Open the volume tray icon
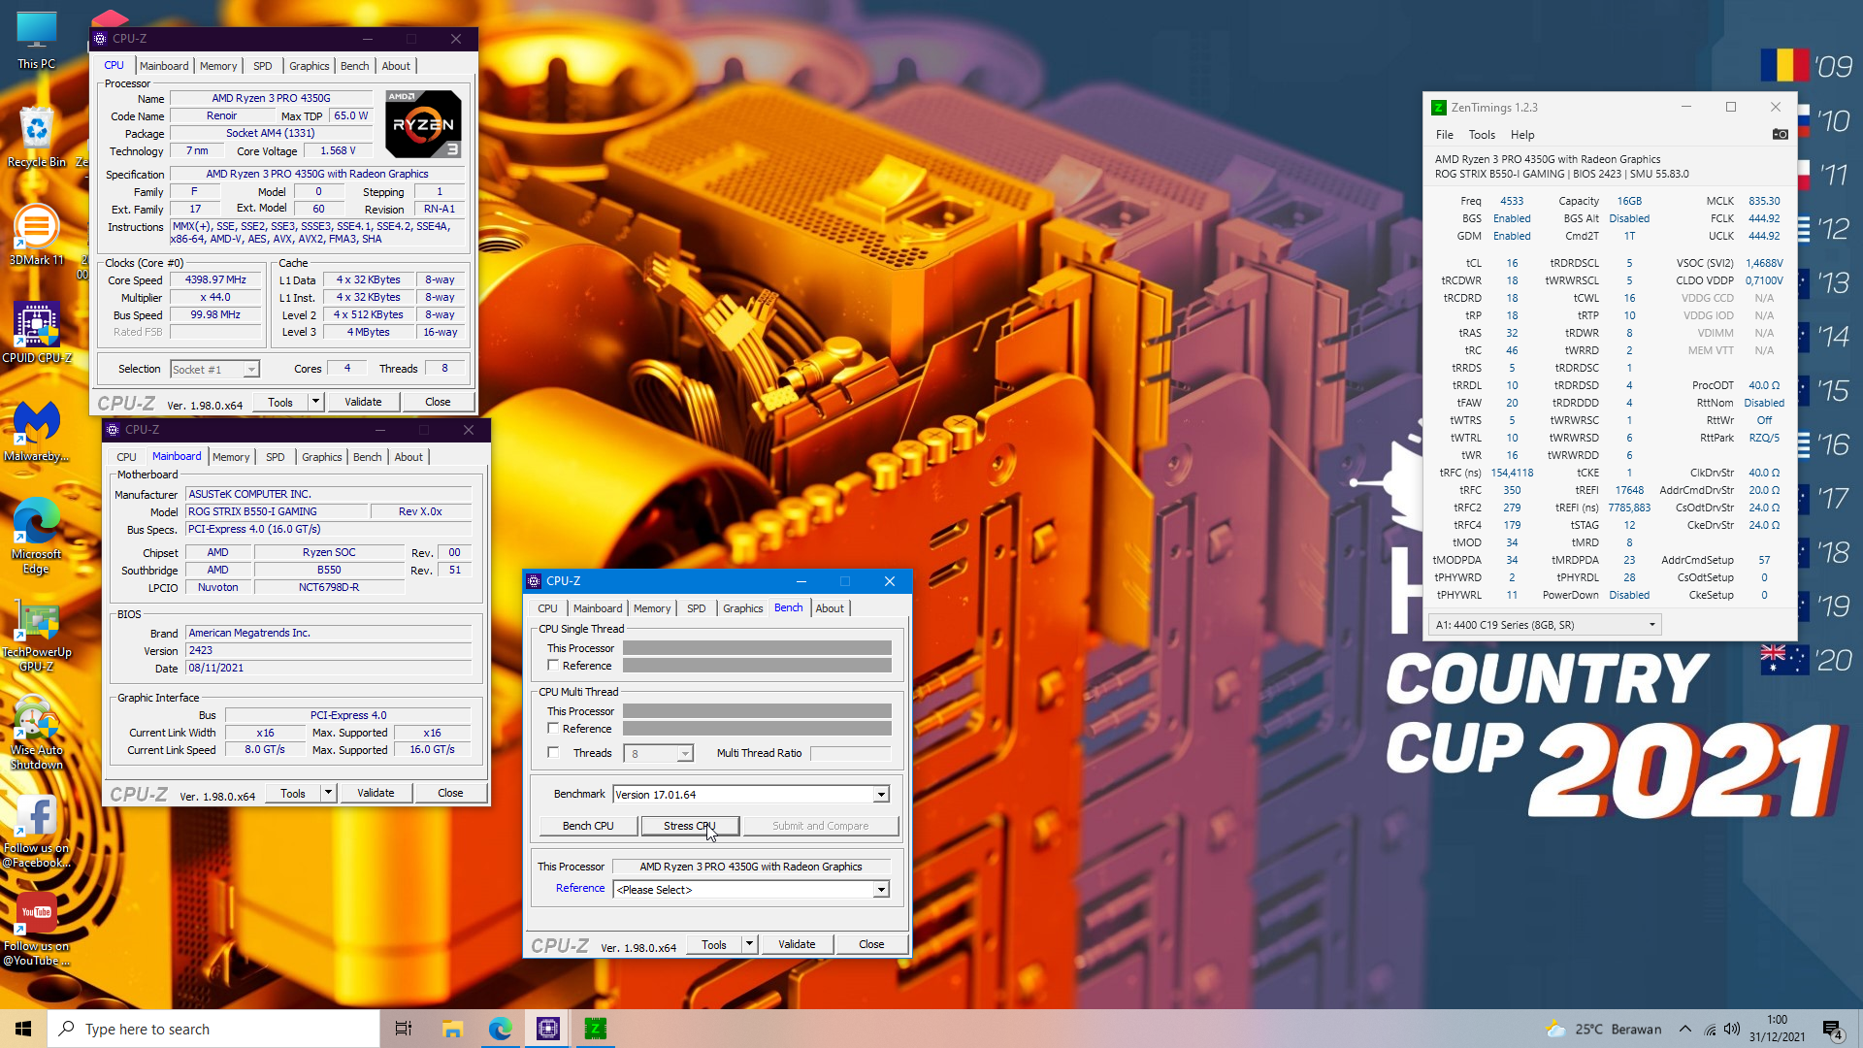 [x=1732, y=1030]
